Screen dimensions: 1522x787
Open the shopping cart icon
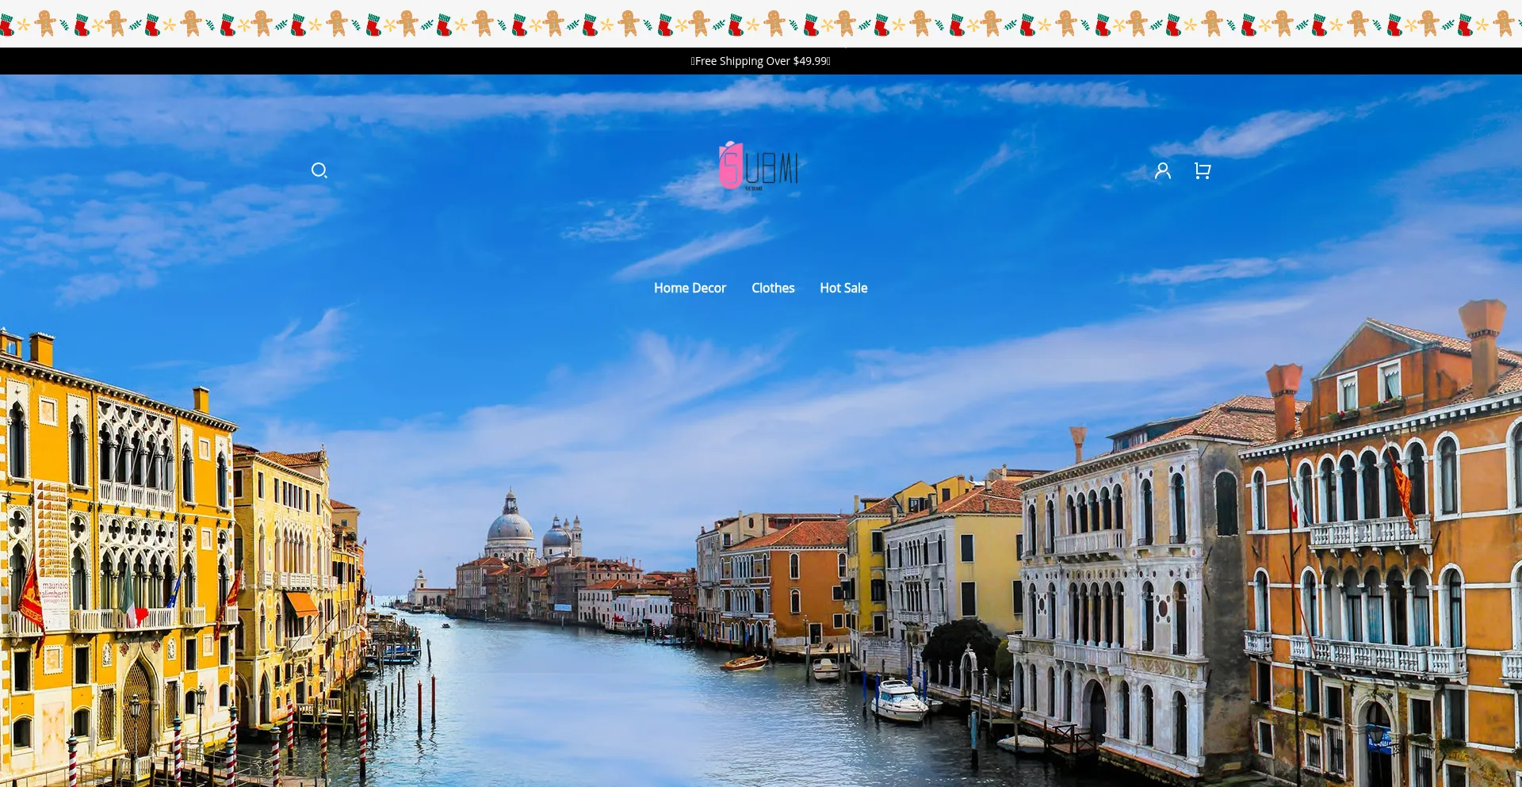1202,170
